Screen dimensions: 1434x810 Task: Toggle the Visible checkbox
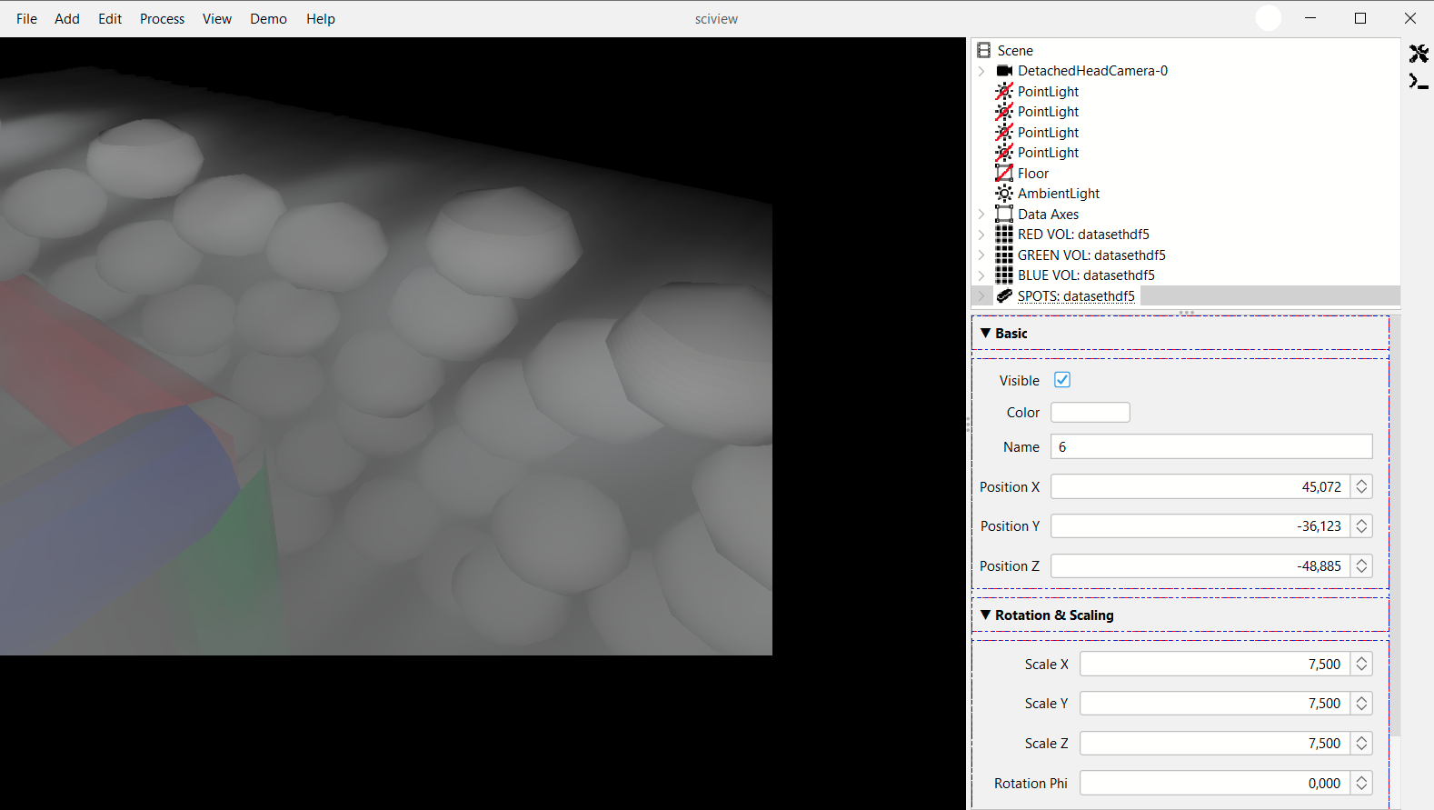coord(1062,380)
